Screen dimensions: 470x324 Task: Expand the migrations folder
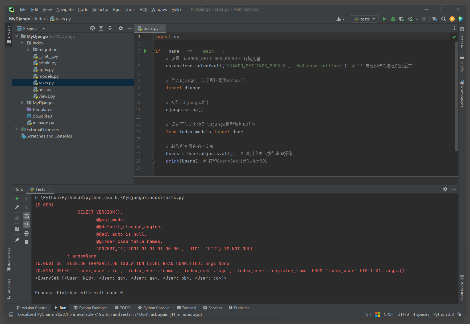[28, 49]
